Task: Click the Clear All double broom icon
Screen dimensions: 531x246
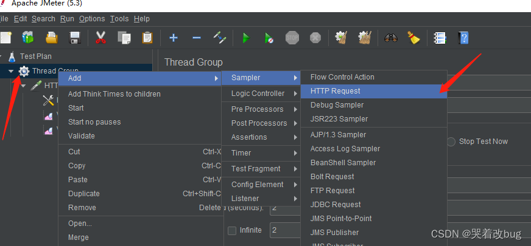Action: (x=365, y=38)
